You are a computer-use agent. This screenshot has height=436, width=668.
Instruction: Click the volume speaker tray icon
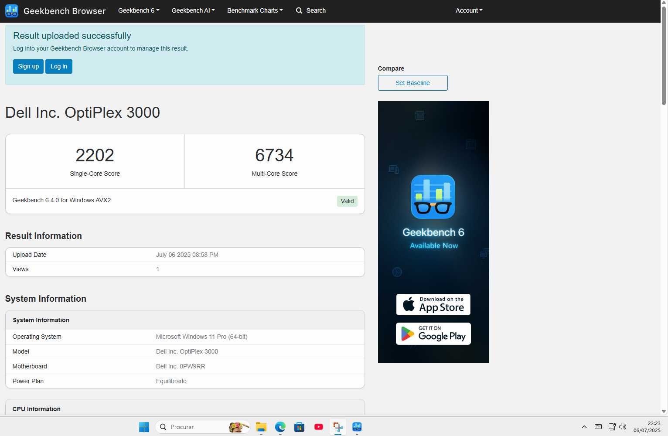(623, 427)
